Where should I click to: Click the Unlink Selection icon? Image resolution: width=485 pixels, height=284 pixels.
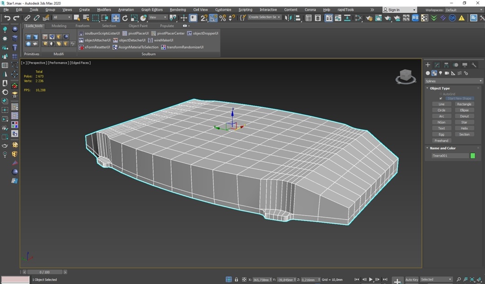coord(36,18)
